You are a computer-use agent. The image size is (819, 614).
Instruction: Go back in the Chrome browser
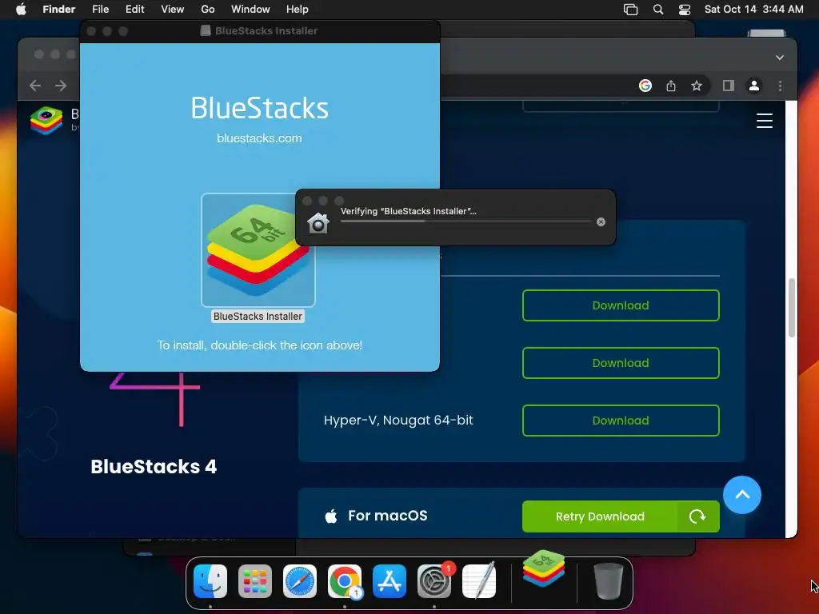click(x=35, y=86)
